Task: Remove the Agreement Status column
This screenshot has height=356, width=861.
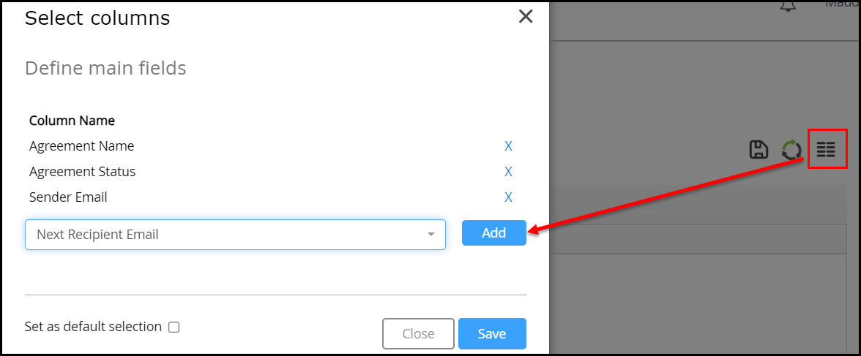Action: (x=508, y=172)
